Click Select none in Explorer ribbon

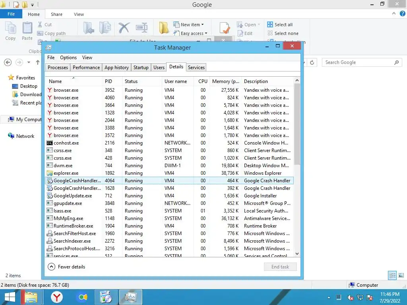(x=283, y=33)
